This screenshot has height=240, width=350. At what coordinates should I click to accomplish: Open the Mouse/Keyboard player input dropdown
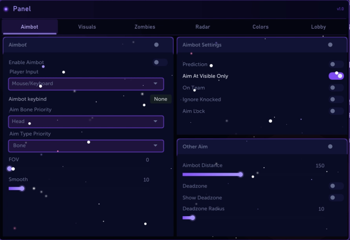(86, 84)
